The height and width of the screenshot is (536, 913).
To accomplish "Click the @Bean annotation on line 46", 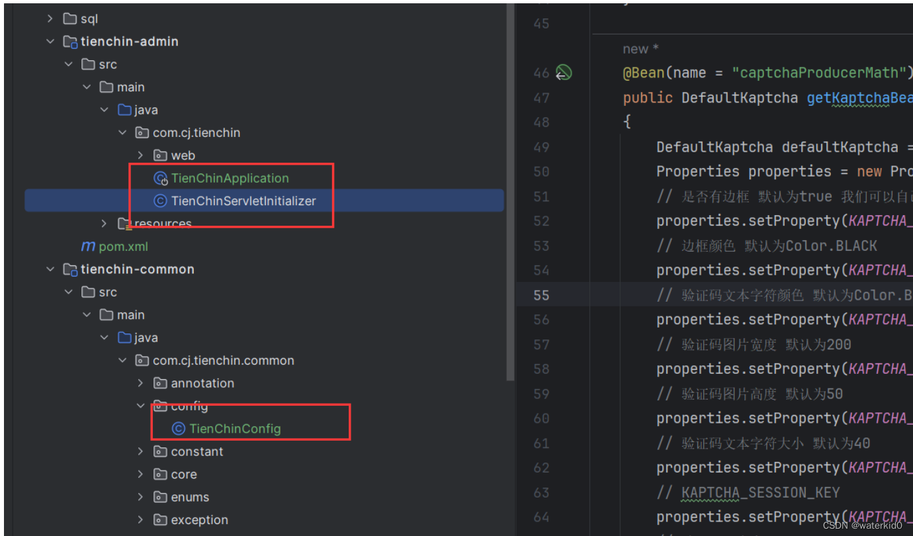I will tap(644, 73).
